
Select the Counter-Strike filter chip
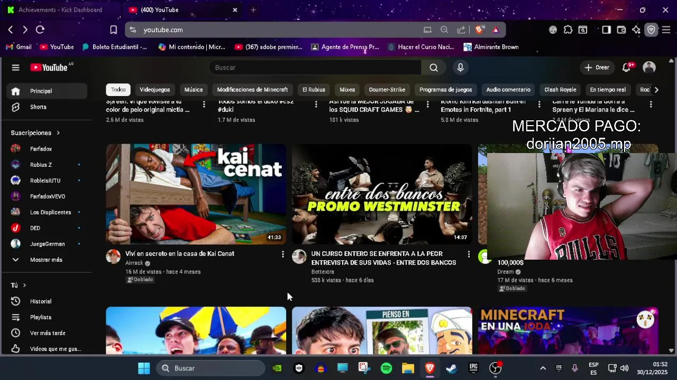(387, 90)
